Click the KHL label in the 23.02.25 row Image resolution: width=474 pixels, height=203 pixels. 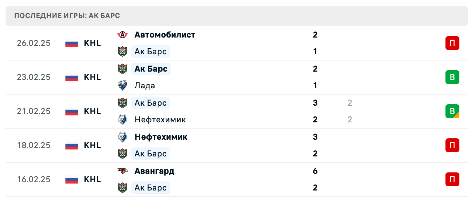pyautogui.click(x=92, y=77)
